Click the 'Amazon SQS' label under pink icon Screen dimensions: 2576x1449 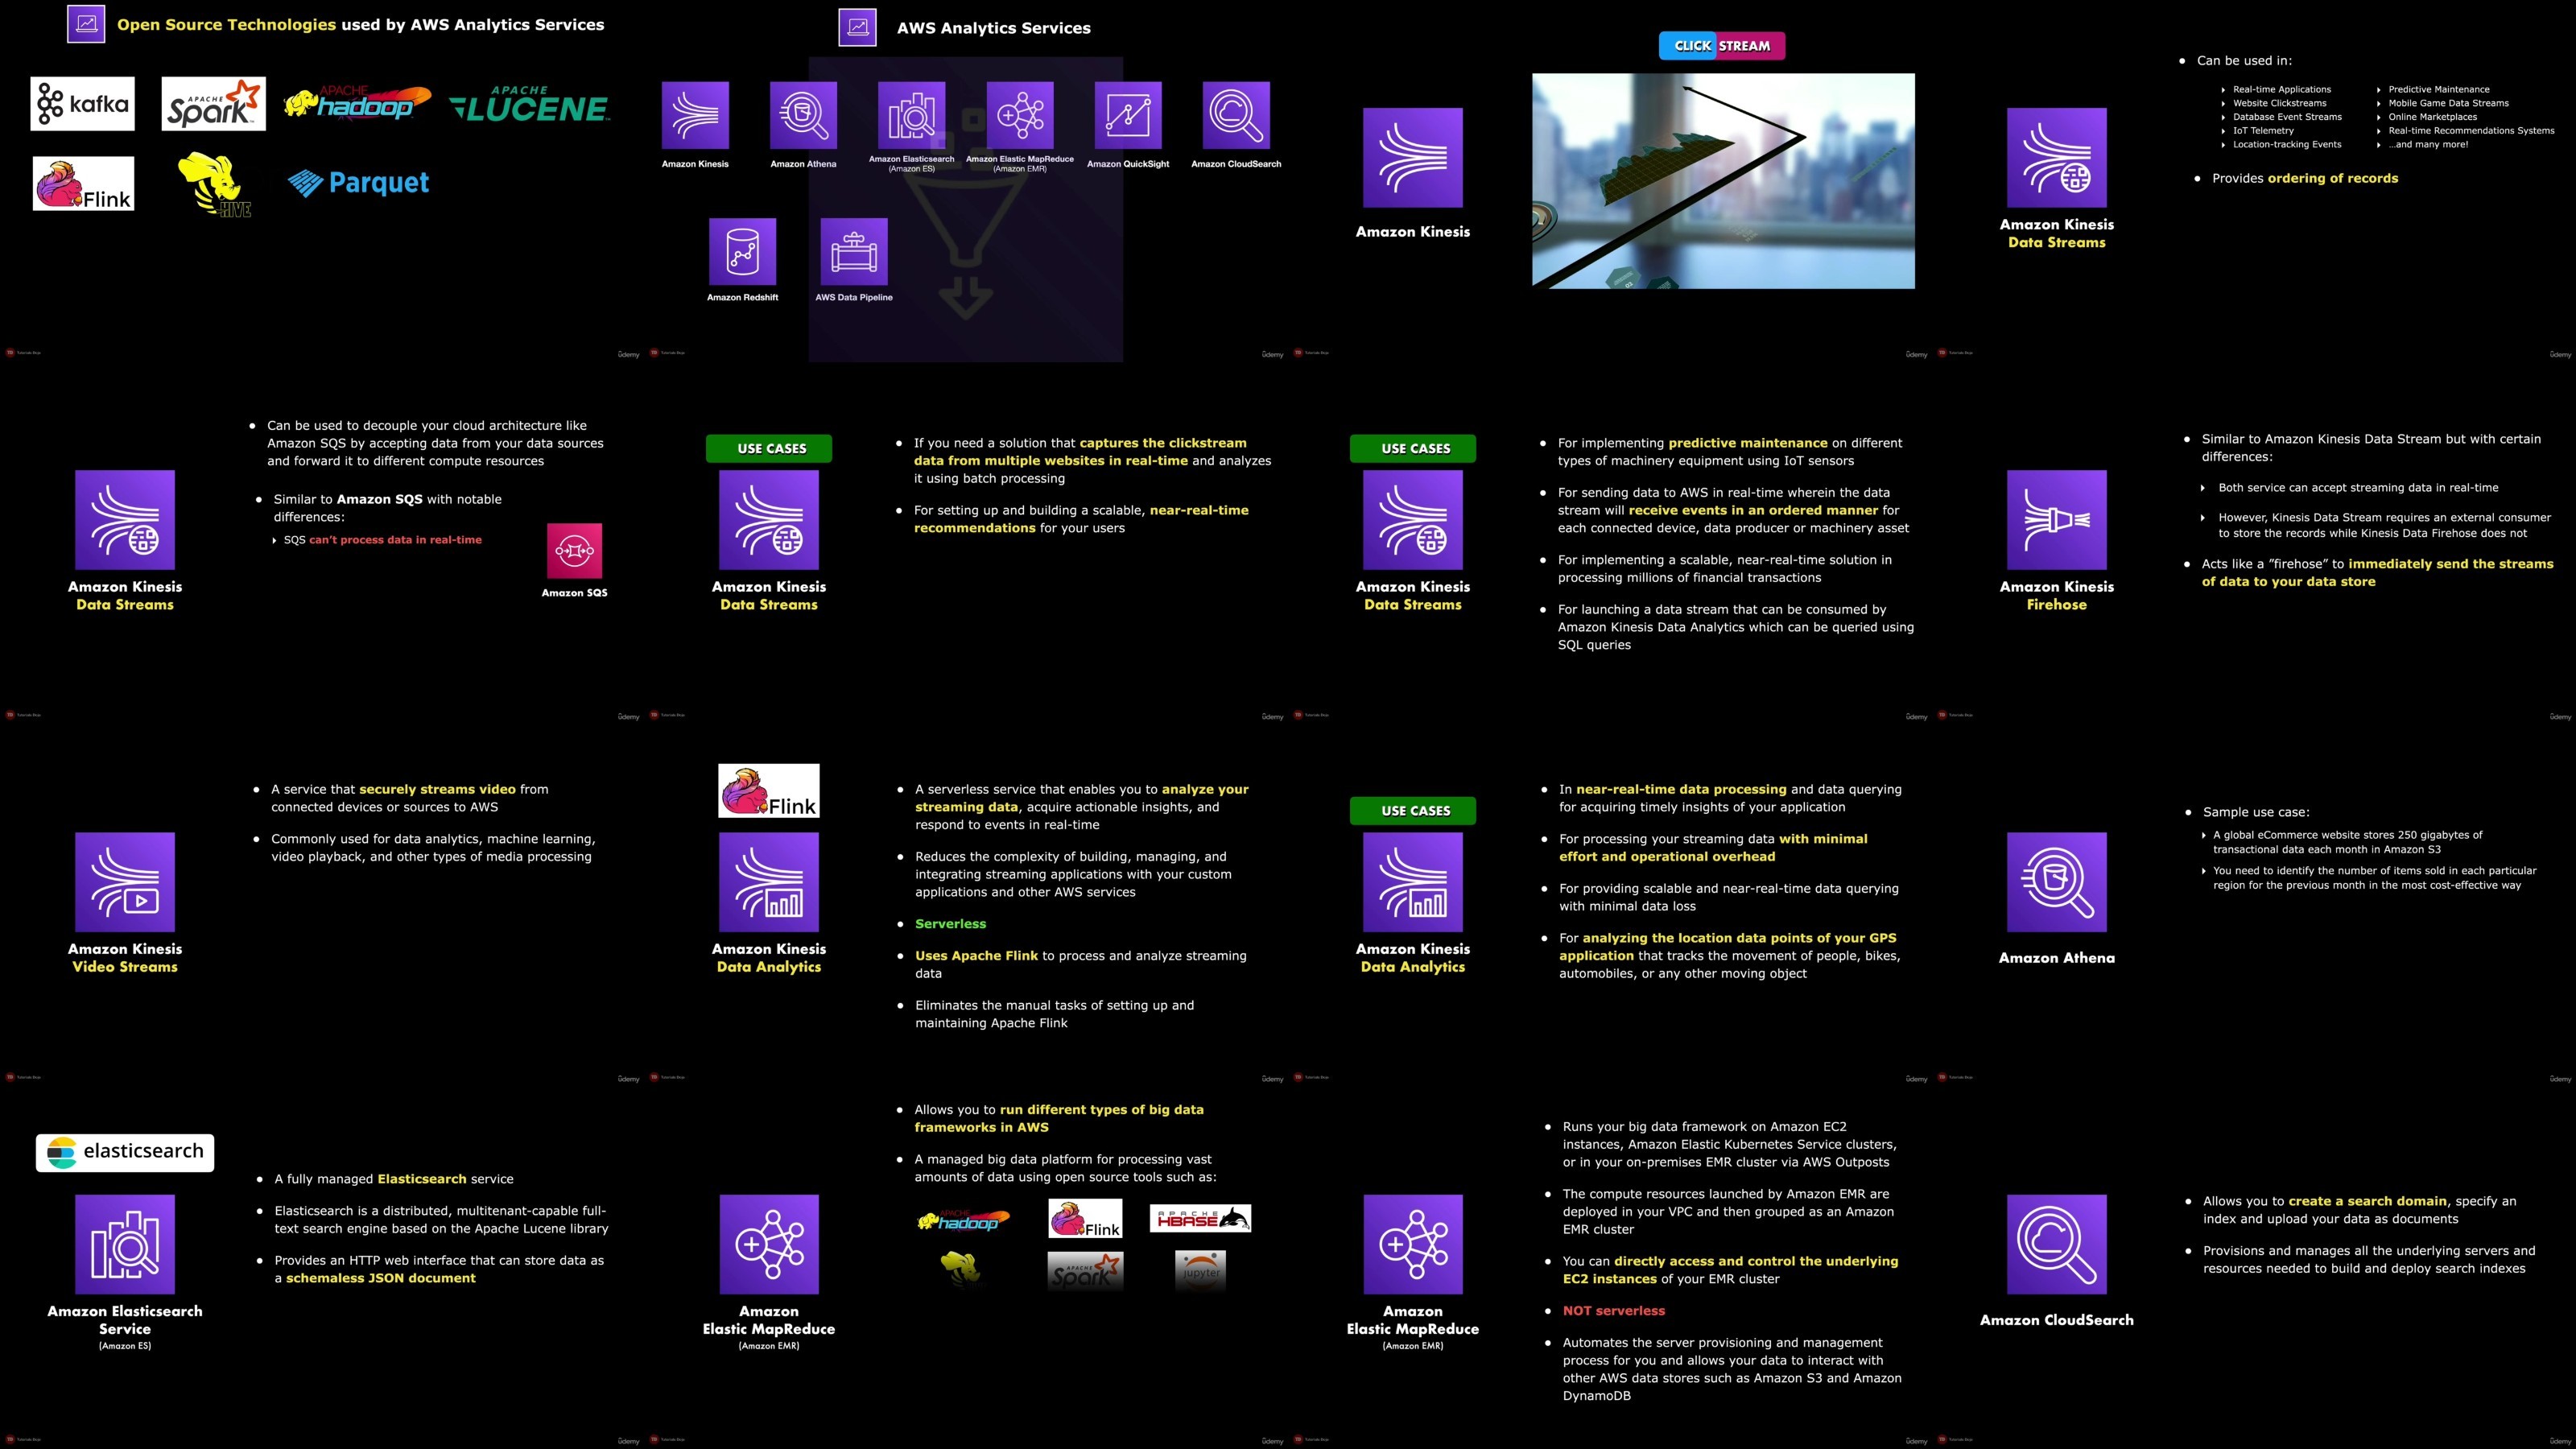(575, 593)
